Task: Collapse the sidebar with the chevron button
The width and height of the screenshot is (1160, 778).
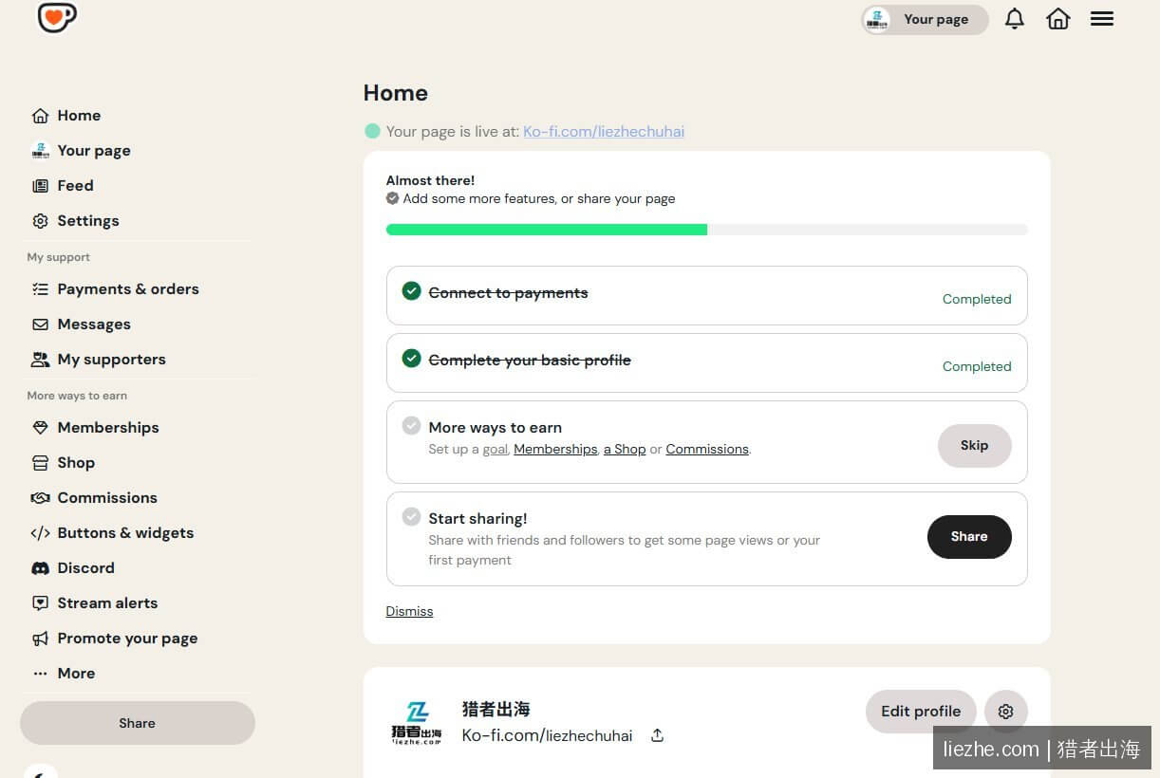Action: point(40,770)
